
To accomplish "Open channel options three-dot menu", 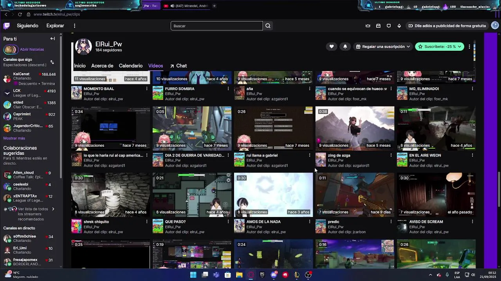I will pyautogui.click(x=469, y=46).
